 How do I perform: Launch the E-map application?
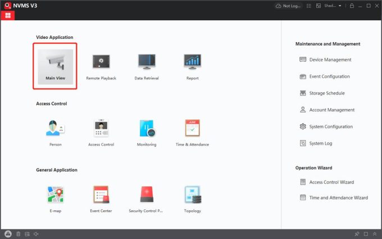pos(55,199)
